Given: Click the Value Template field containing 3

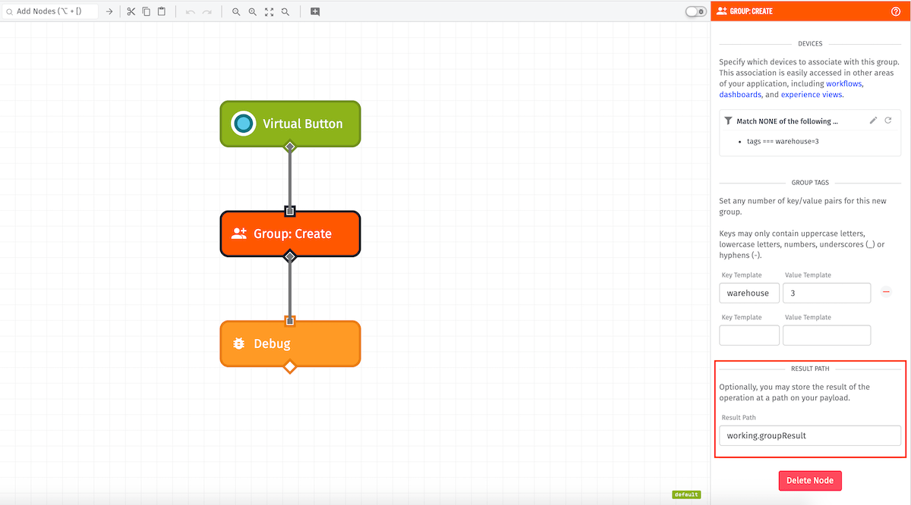Looking at the screenshot, I should click(x=827, y=293).
